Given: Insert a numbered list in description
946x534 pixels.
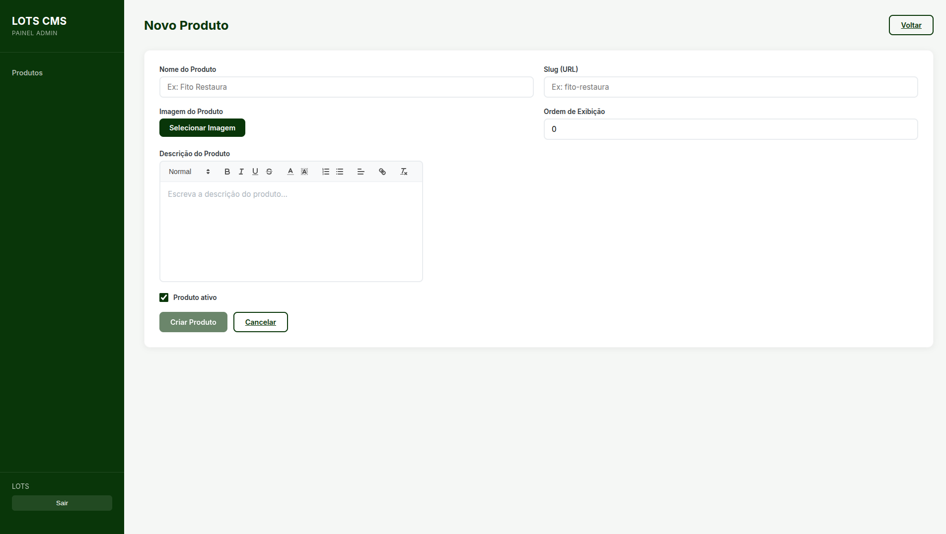Looking at the screenshot, I should point(326,172).
